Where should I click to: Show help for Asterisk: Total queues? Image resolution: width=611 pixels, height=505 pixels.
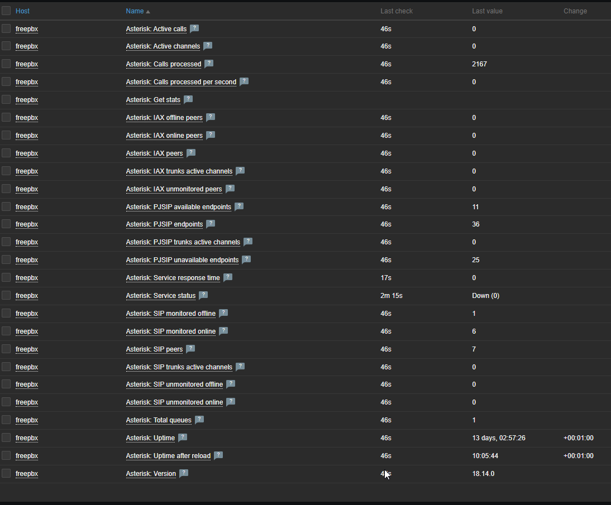(199, 420)
